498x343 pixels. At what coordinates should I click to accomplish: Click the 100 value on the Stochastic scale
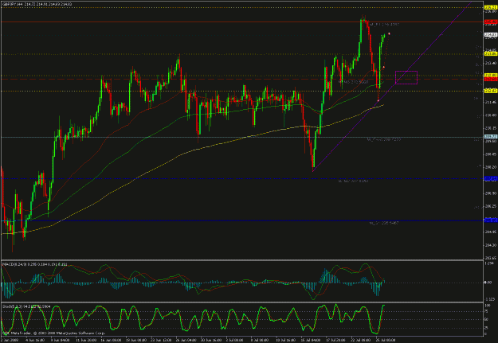(x=488, y=306)
